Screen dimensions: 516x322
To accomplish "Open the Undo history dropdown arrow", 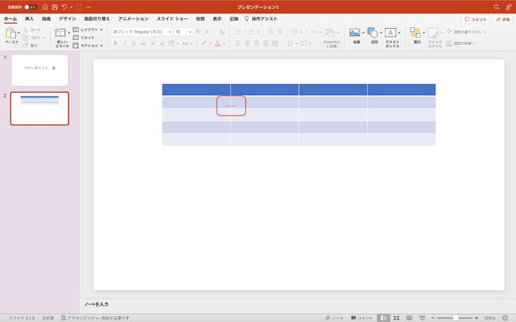I will (71, 7).
